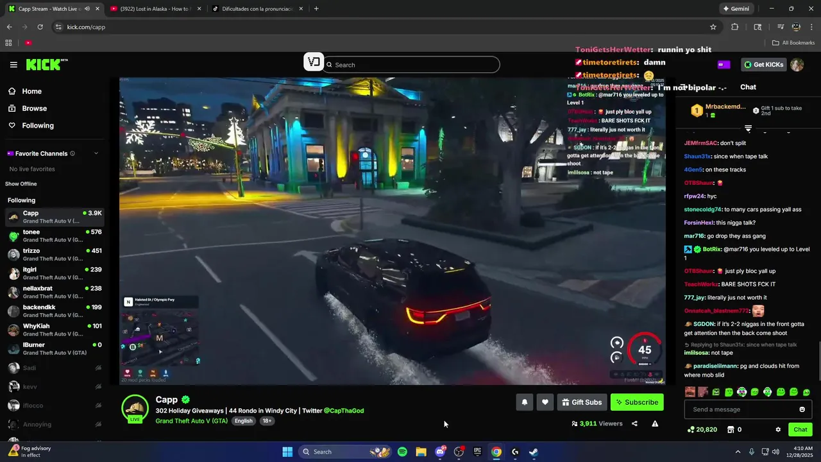
Task: Open Discord from the taskbar
Action: 440,452
